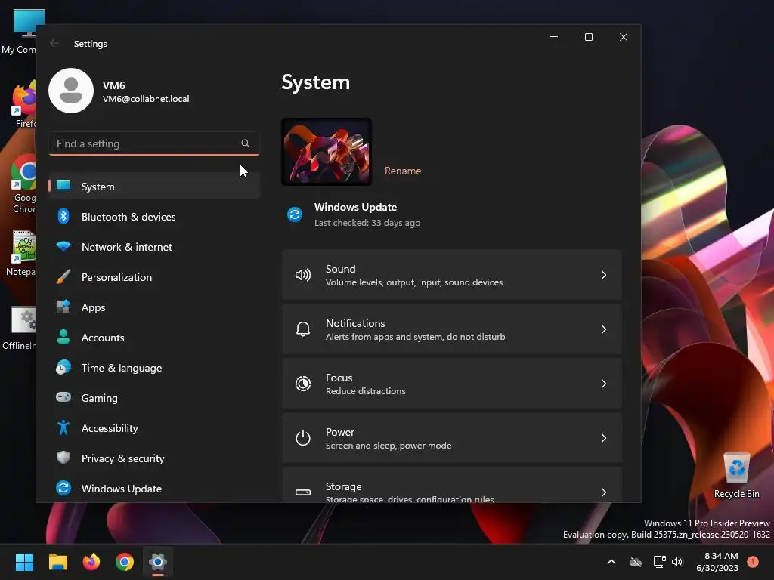Click the Gaming controller icon
Screen dimensions: 774x580
63,397
